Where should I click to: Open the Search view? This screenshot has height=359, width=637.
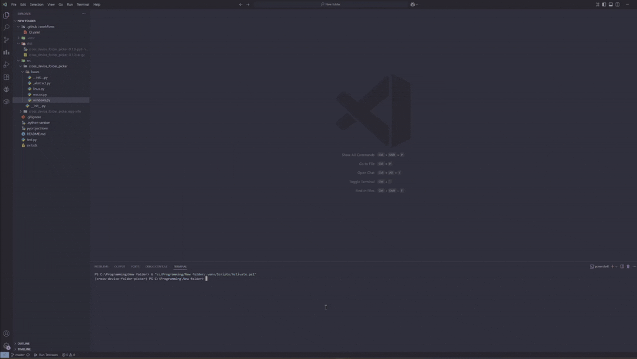pos(6,27)
